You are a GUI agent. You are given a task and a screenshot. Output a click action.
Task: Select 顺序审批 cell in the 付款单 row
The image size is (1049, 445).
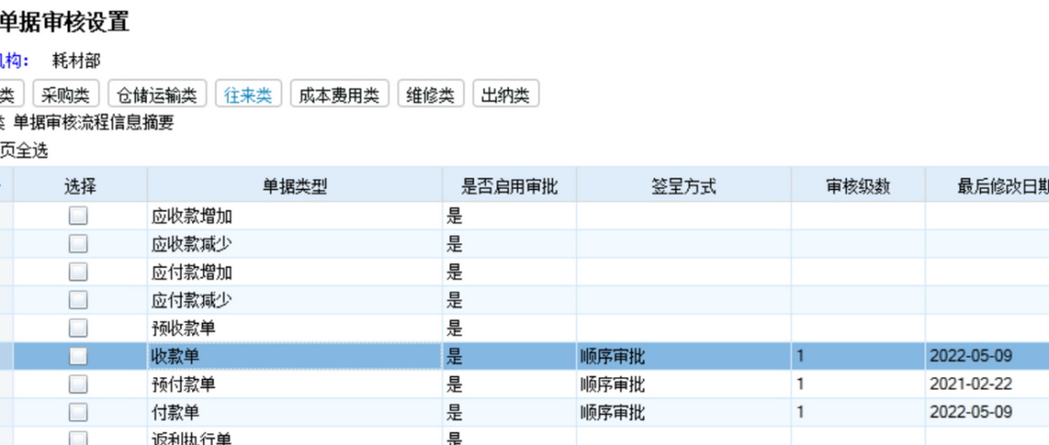point(612,412)
